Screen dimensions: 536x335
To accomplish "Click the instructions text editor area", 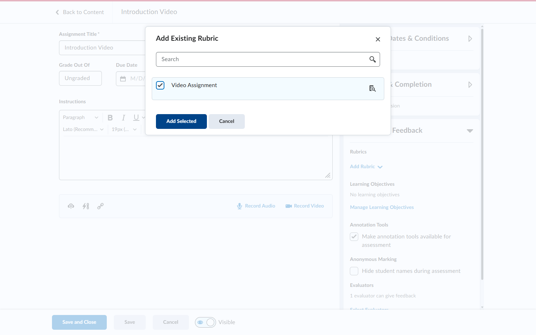I will tap(196, 158).
